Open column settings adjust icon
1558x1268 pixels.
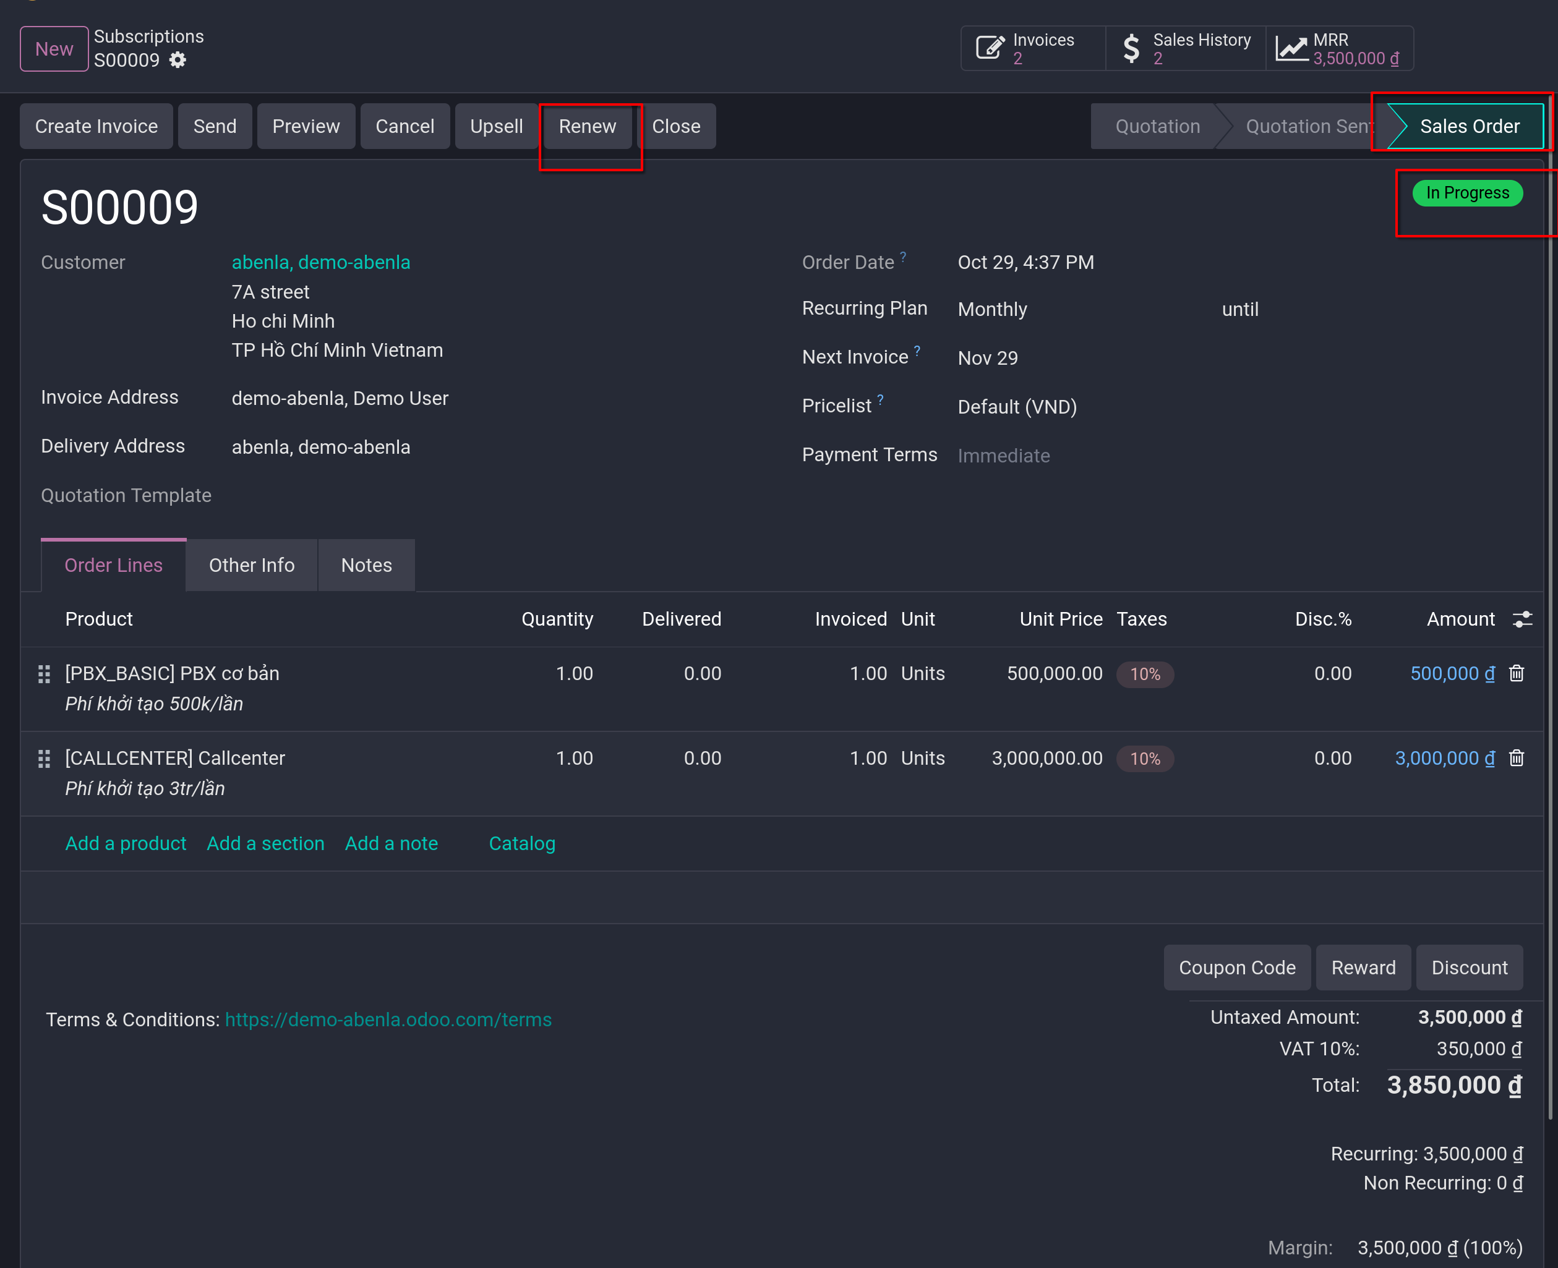[x=1522, y=619]
